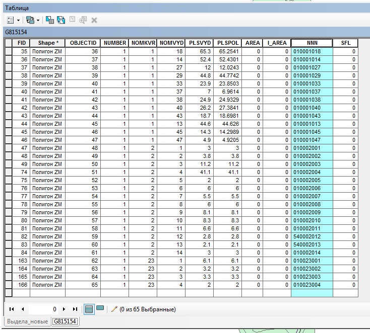Switch to the Выдела_новые tab
Screen dimensions: 370x333
27,321
